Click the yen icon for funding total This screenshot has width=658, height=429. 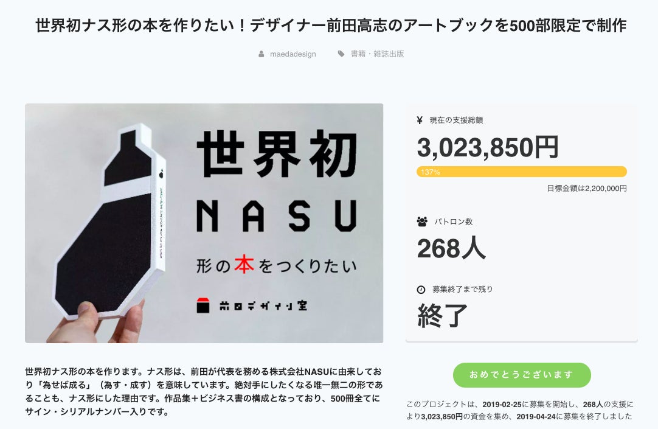[420, 120]
